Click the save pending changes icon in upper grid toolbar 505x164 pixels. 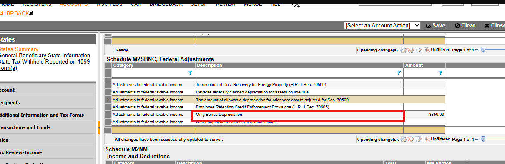click(x=403, y=50)
